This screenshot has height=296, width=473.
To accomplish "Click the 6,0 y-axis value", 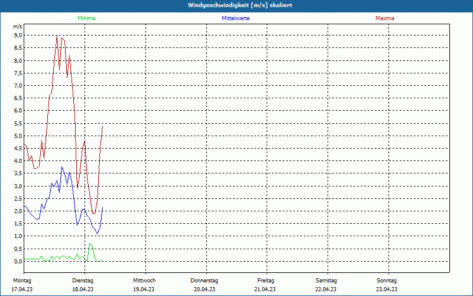I will (18, 111).
